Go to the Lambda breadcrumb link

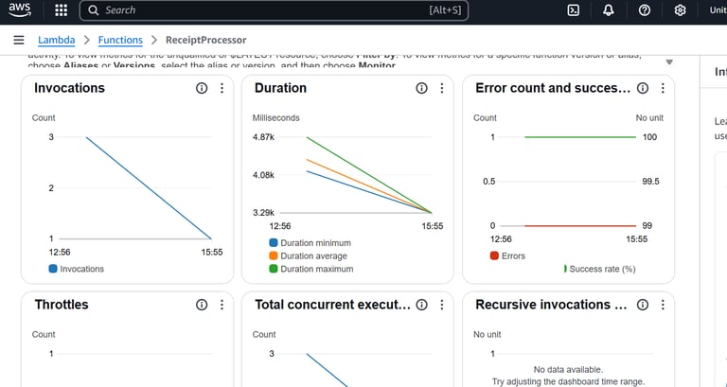(57, 41)
